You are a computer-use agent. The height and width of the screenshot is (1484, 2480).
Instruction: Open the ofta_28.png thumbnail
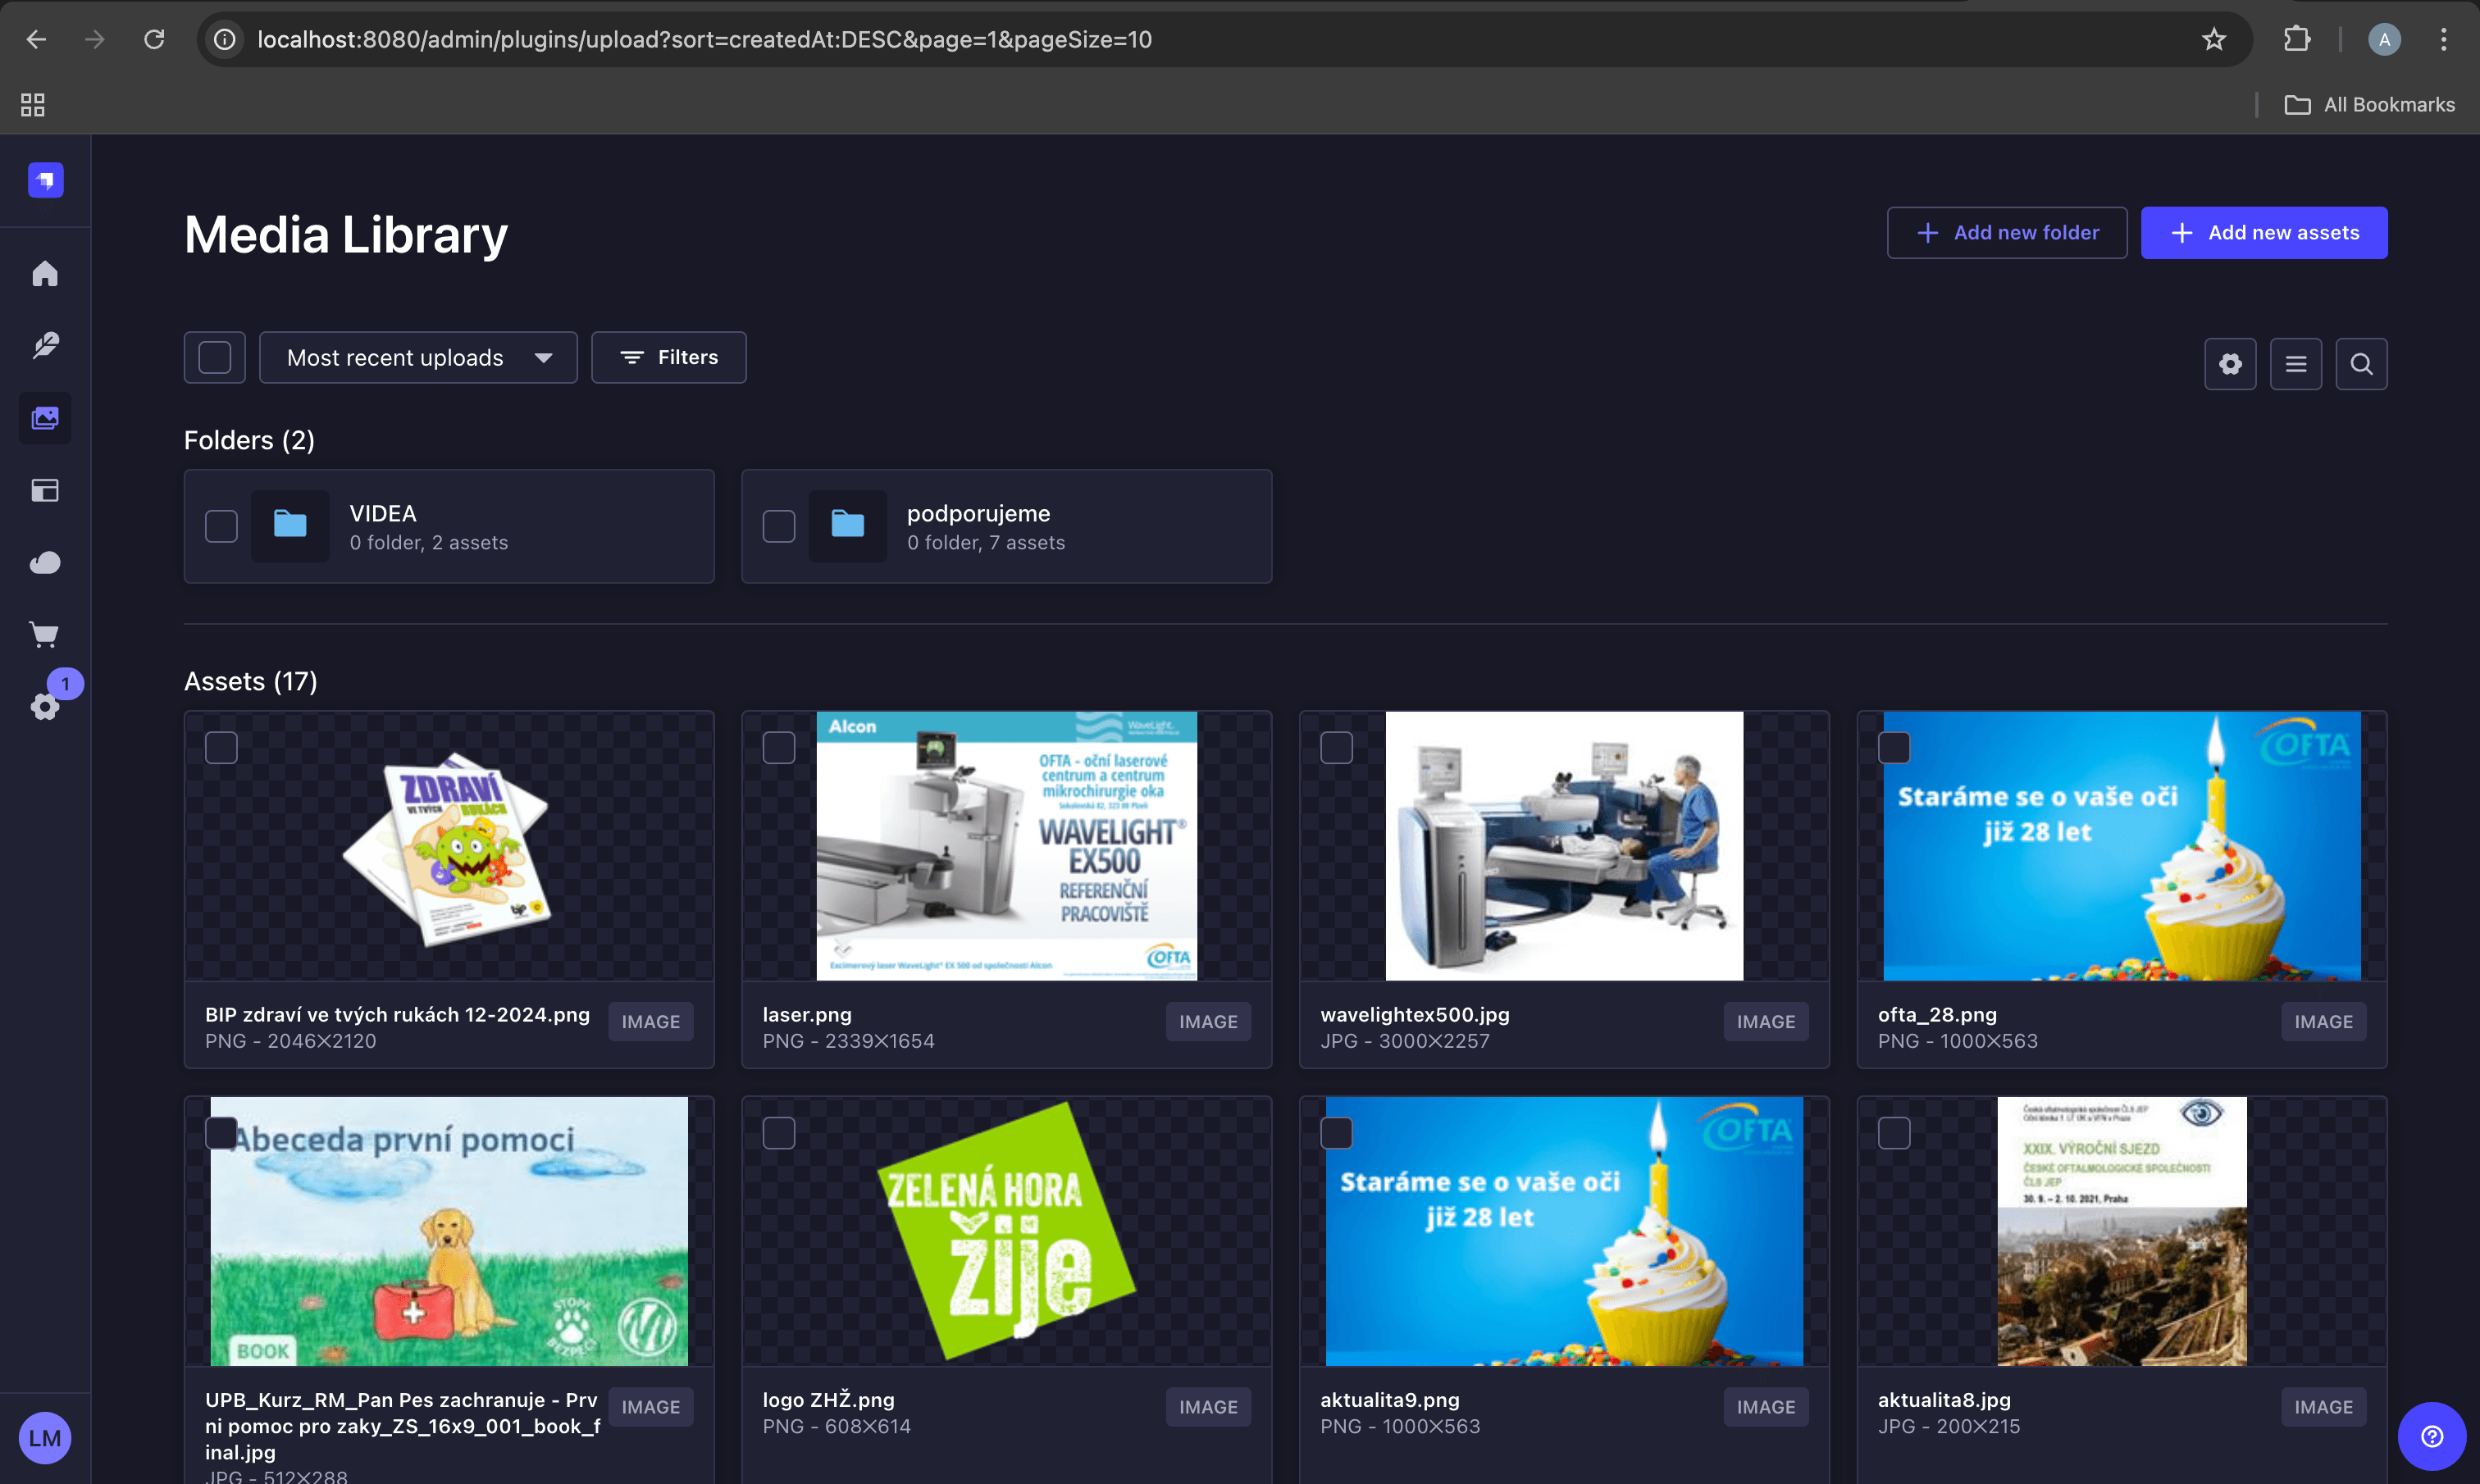tap(2122, 846)
